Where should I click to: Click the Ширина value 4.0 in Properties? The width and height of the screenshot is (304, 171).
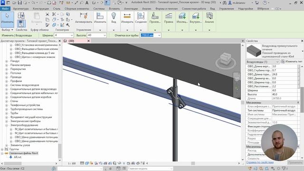(285, 90)
